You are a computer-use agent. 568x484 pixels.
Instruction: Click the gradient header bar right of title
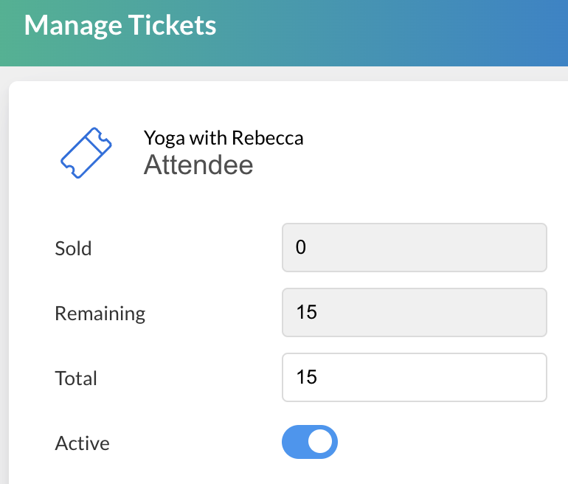[x=406, y=30]
